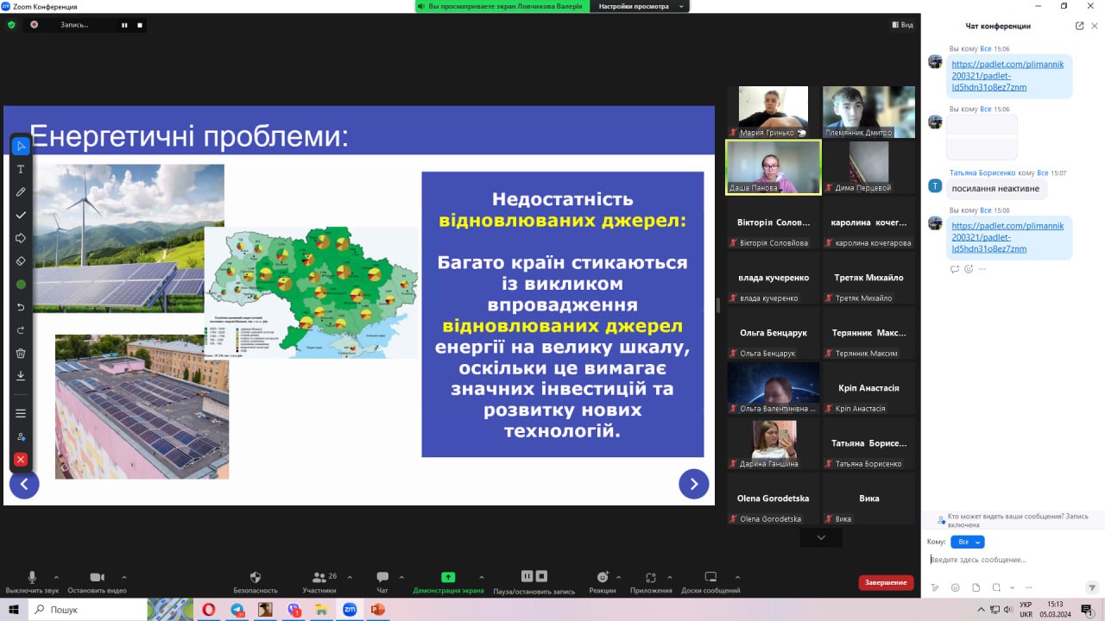Open the green annotation color picker
1105x621 pixels.
21,284
